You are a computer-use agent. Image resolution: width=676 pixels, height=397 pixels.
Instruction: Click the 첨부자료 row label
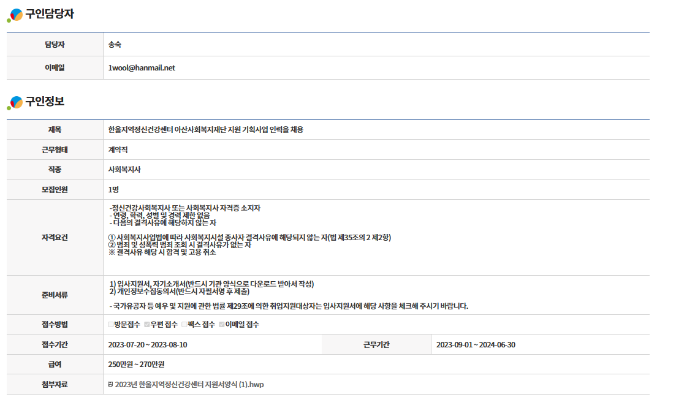click(55, 384)
